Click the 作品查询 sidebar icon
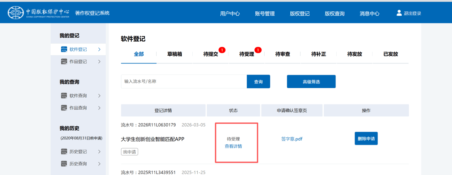Viewport: 452px width, 175px height. 64,108
